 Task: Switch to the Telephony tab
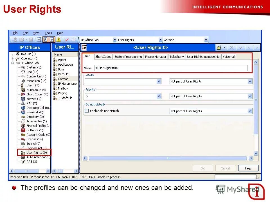pos(177,56)
